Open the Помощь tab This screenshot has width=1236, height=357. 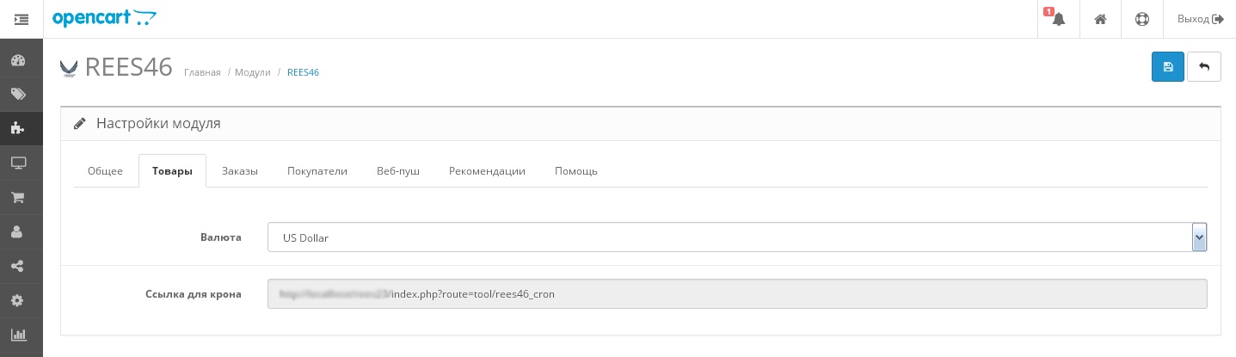(576, 170)
